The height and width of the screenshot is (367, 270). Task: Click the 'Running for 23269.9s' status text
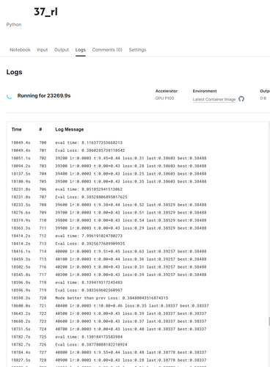44,95
